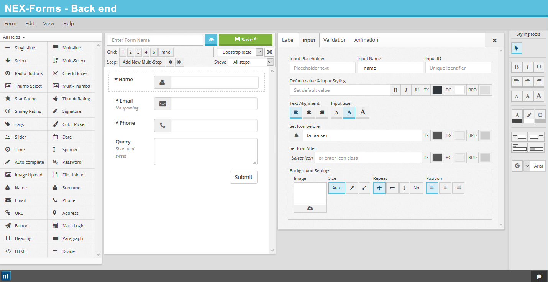The width and height of the screenshot is (548, 282).
Task: Close the field settings panel
Action: click(495, 40)
